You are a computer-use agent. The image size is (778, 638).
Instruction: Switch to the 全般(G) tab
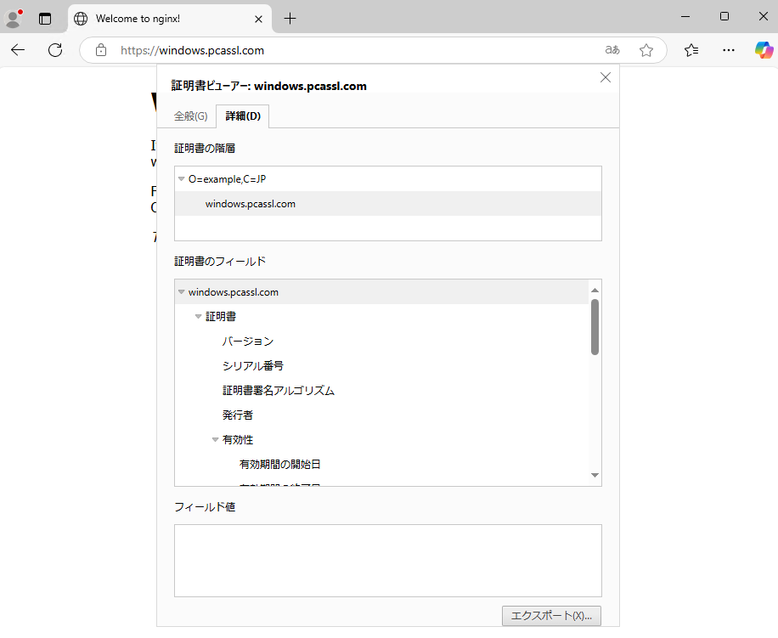(x=190, y=116)
